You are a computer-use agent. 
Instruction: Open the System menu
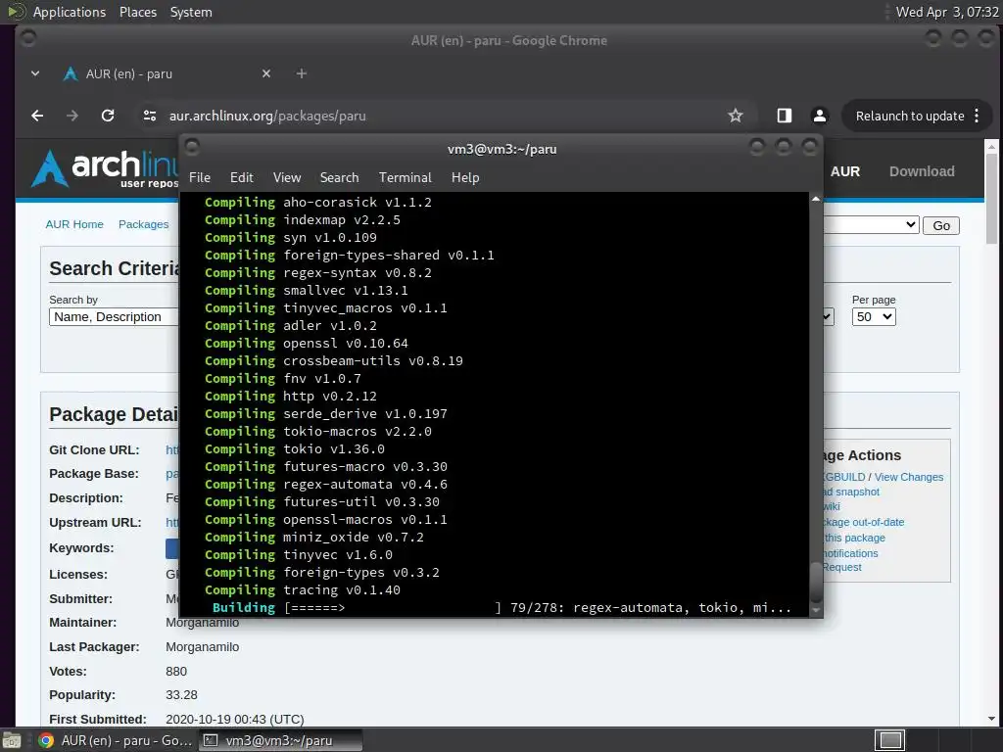click(x=191, y=12)
